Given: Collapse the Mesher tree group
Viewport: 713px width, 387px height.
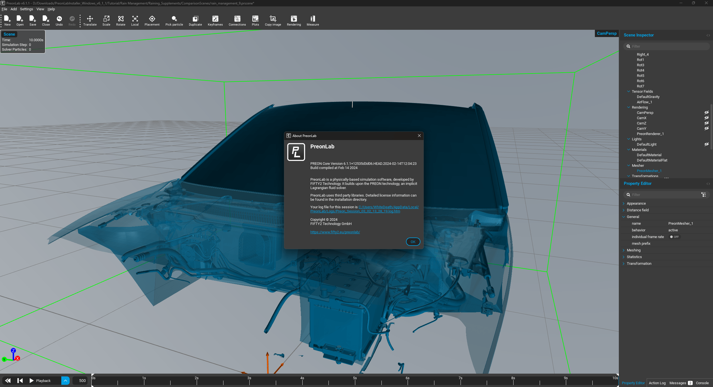Looking at the screenshot, I should coord(629,165).
